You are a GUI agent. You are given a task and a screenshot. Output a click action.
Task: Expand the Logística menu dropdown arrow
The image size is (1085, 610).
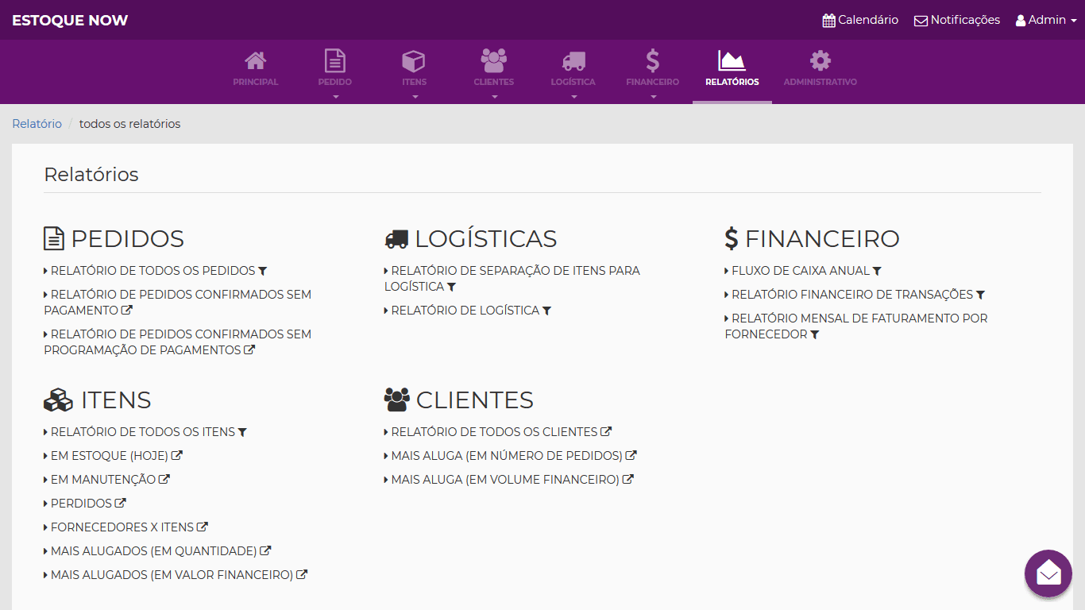(573, 97)
